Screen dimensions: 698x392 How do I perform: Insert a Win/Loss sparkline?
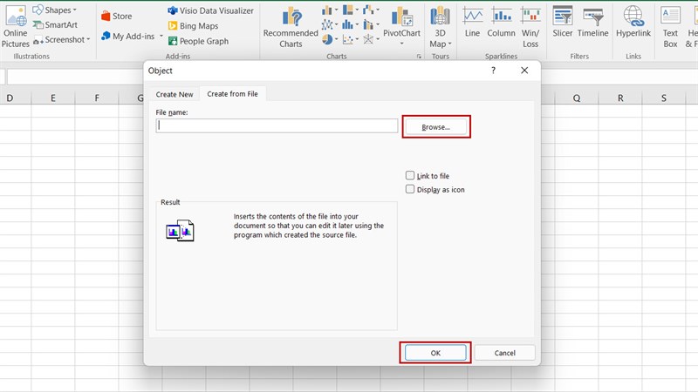[530, 27]
